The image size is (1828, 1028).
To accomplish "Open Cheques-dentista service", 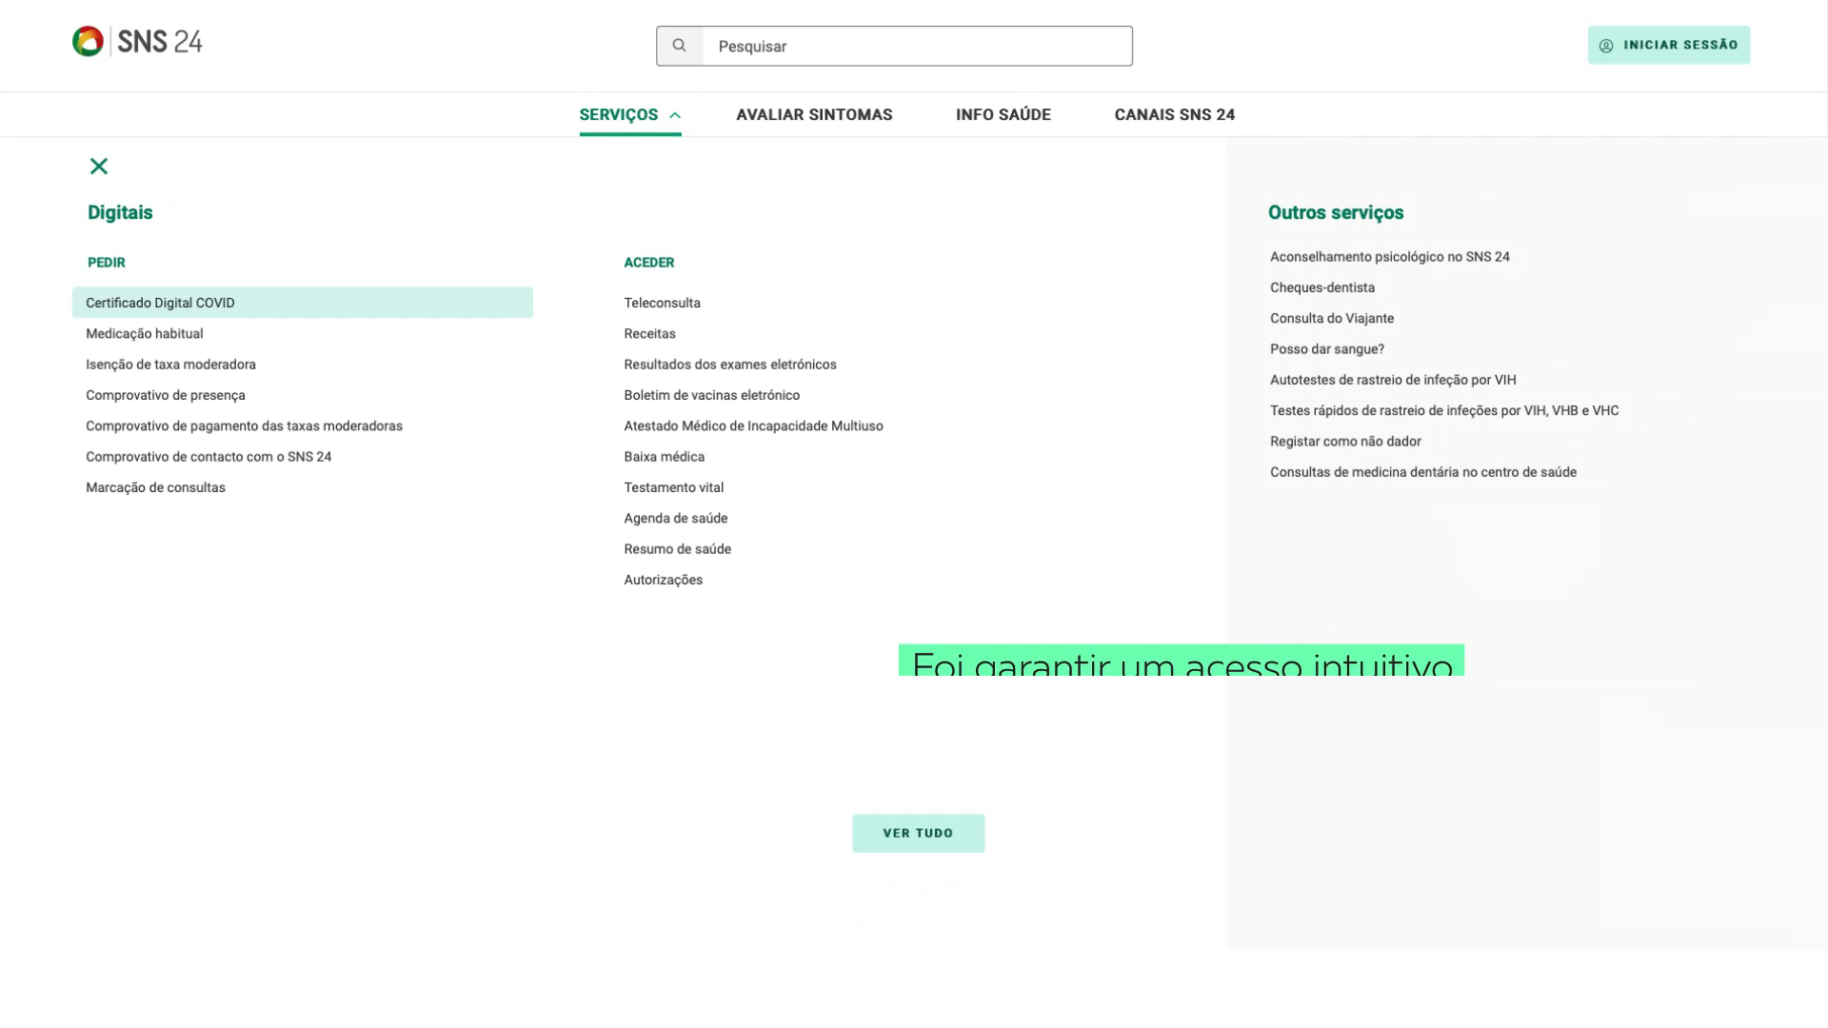I will click(1321, 287).
